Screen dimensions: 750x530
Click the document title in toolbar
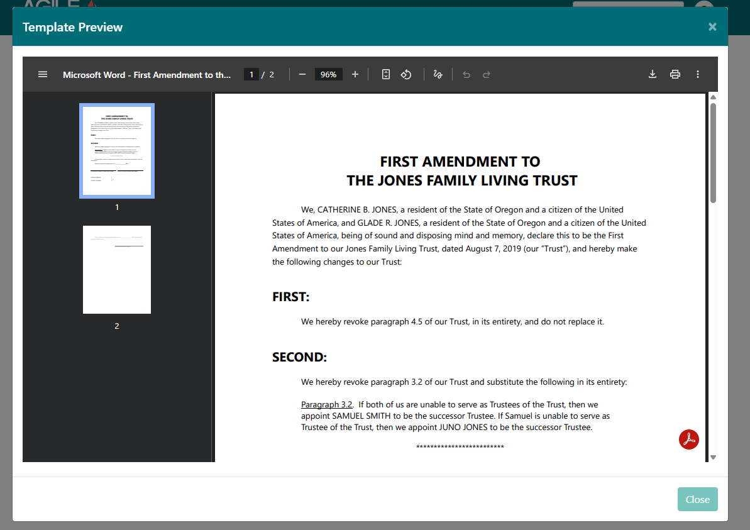pos(147,75)
